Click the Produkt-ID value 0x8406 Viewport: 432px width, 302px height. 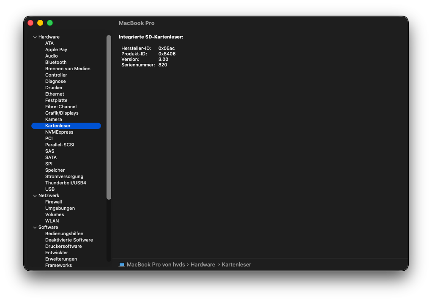[x=167, y=54]
